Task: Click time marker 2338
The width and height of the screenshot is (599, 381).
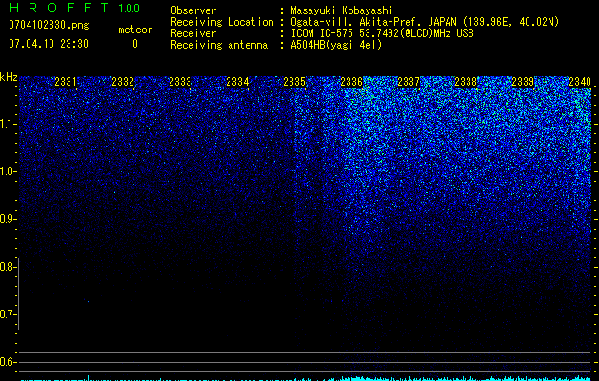Action: click(x=466, y=82)
